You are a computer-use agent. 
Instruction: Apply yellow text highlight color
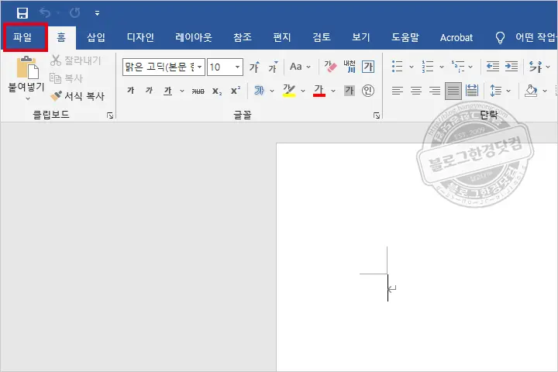(x=289, y=91)
